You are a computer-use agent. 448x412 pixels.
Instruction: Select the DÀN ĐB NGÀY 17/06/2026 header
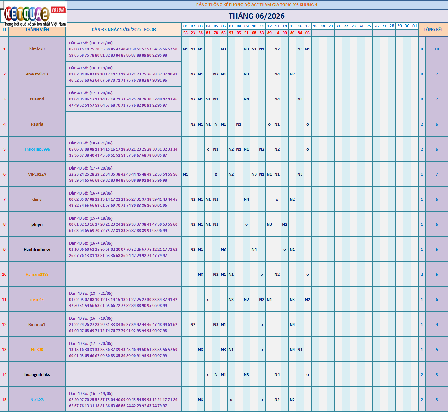(x=124, y=30)
